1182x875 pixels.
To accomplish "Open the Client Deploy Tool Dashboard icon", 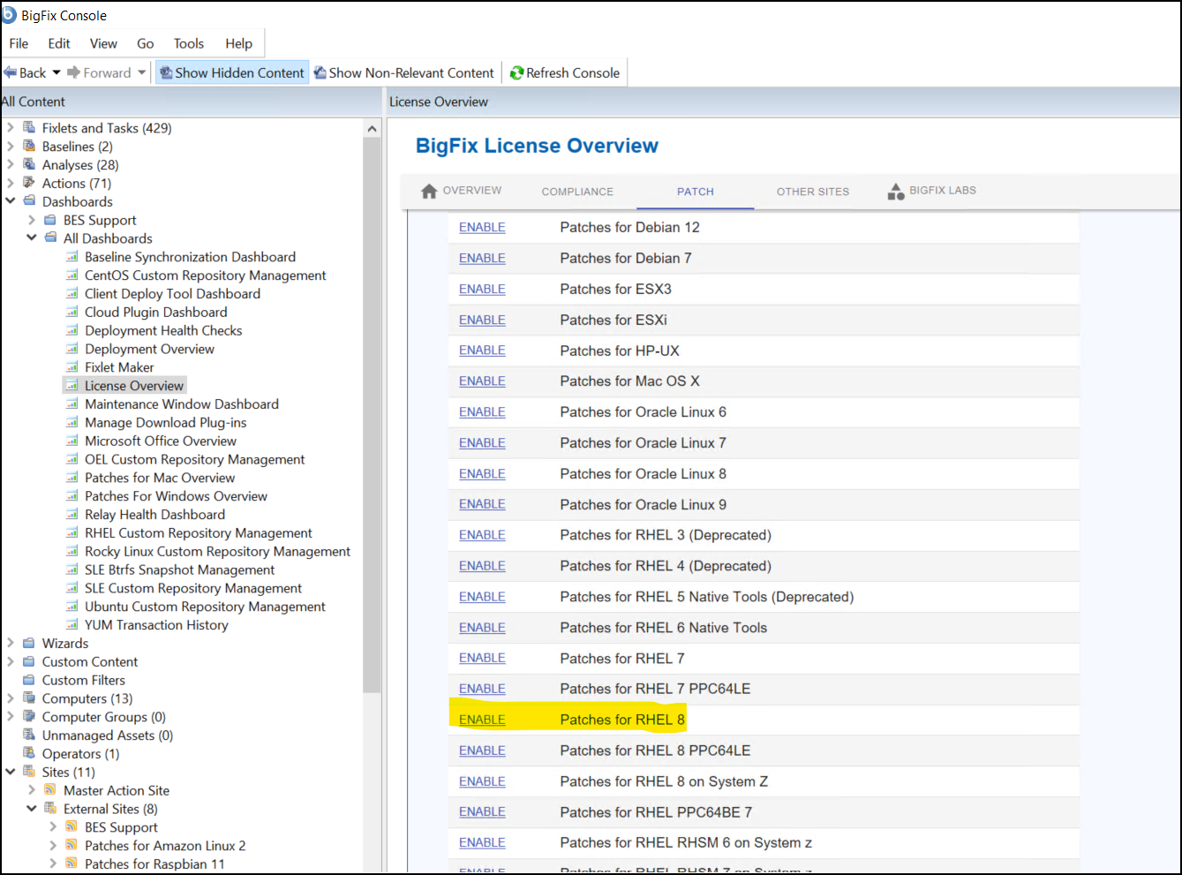I will click(73, 293).
